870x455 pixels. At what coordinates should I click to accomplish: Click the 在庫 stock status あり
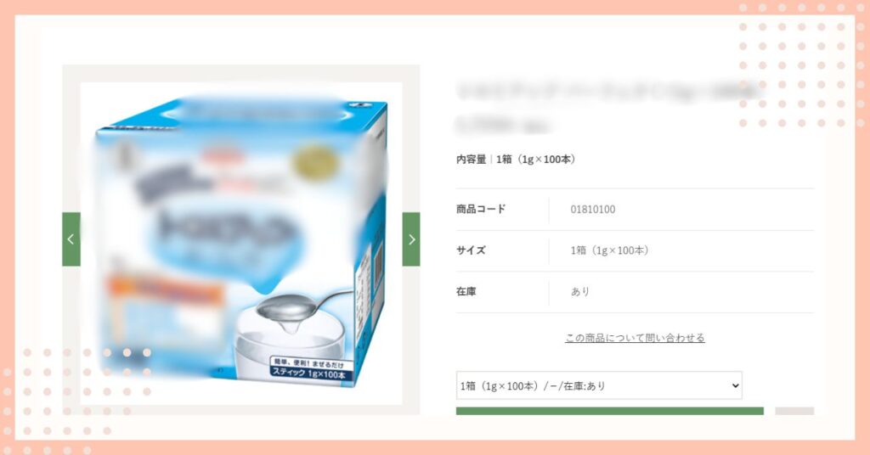(579, 291)
